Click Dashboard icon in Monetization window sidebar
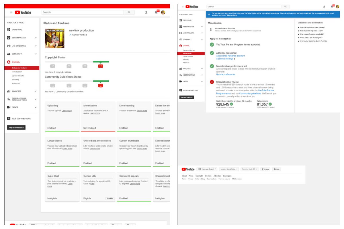Viewport: 344px width, 229px height. coord(181,20)
